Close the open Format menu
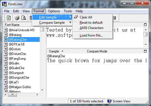 39,11
